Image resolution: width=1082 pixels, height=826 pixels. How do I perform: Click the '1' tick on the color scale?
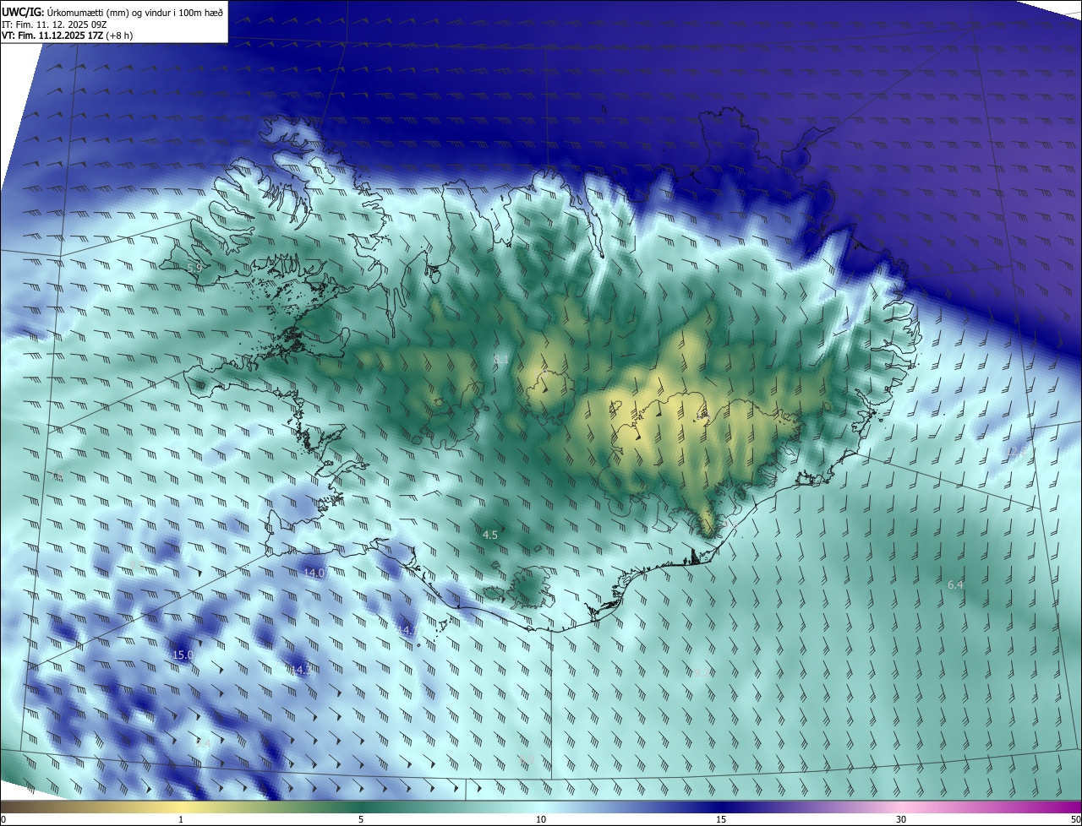coord(181,819)
